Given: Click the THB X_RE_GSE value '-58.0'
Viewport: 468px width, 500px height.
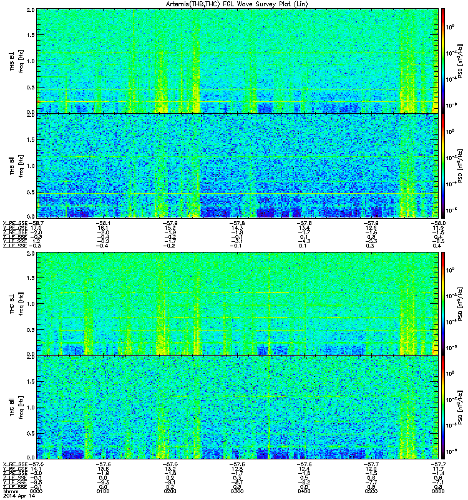Looking at the screenshot, I should pyautogui.click(x=438, y=223).
